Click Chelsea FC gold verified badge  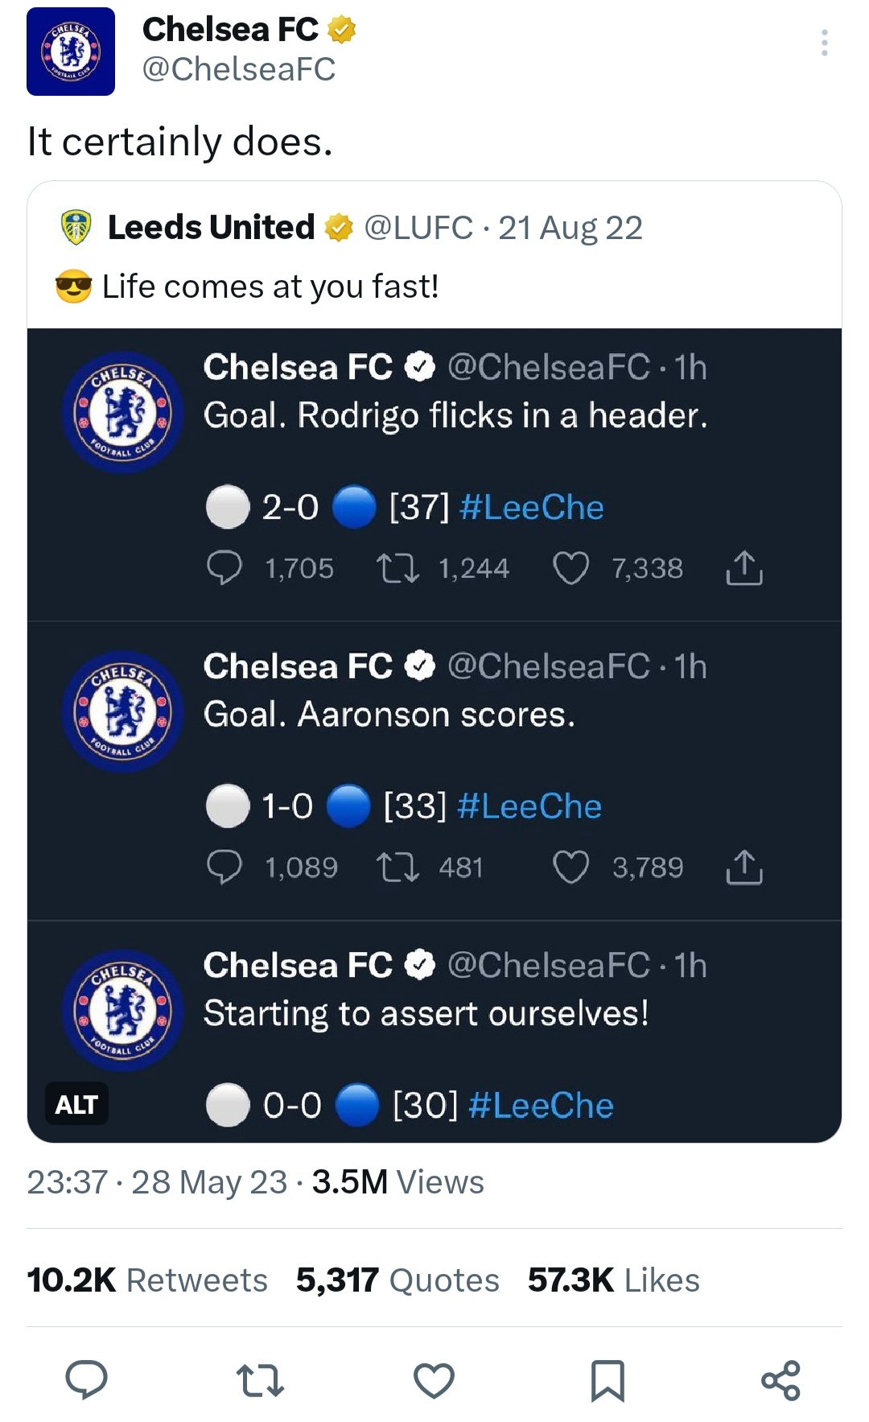[x=341, y=31]
